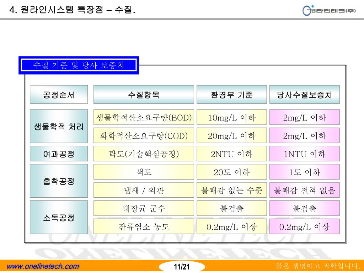This screenshot has width=364, height=273.
Task: Click the '불쾌감 전혀 없음' cell
Action: point(304,190)
